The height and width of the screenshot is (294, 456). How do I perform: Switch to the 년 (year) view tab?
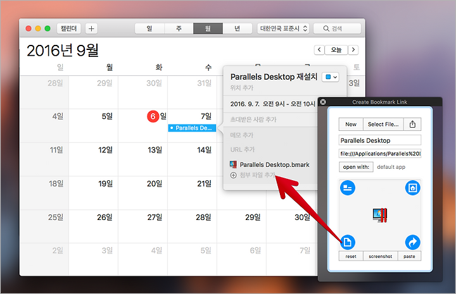click(237, 28)
